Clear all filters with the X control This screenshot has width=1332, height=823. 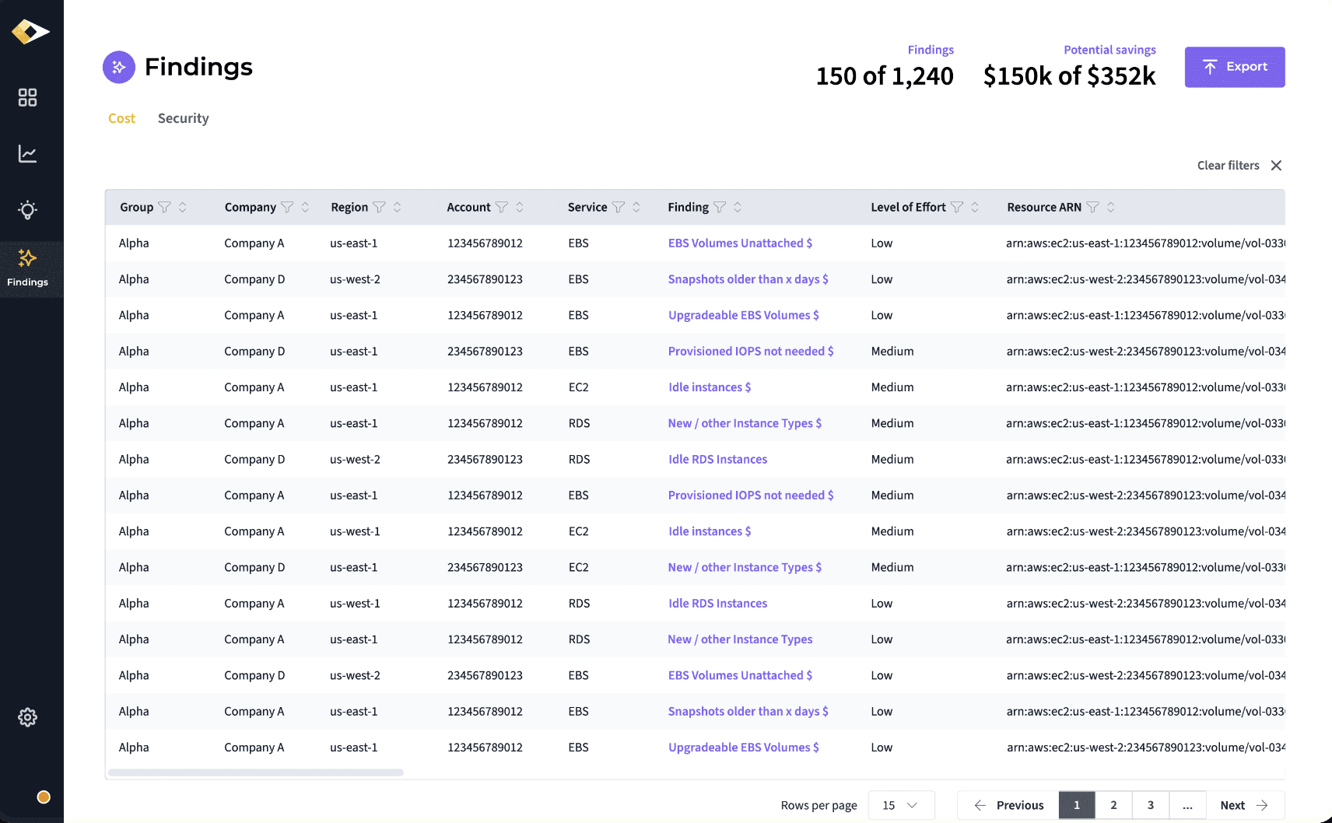[x=1277, y=165]
